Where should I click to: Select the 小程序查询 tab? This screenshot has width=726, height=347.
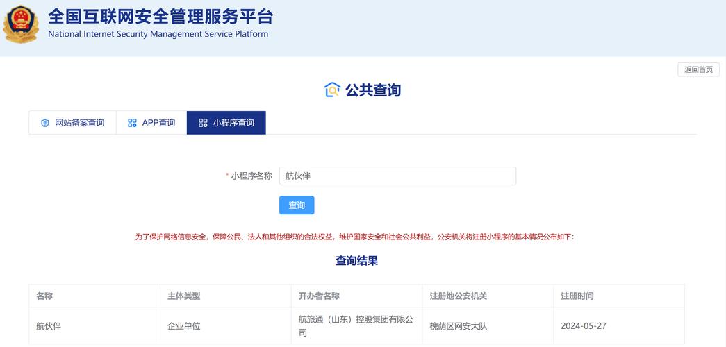226,123
